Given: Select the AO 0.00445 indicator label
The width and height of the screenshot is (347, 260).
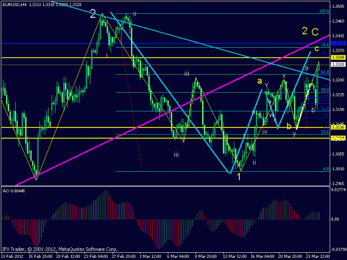Looking at the screenshot, I should [14, 191].
